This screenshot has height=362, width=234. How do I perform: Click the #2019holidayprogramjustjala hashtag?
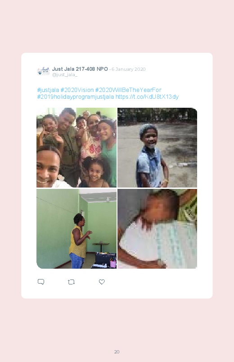tap(76, 97)
